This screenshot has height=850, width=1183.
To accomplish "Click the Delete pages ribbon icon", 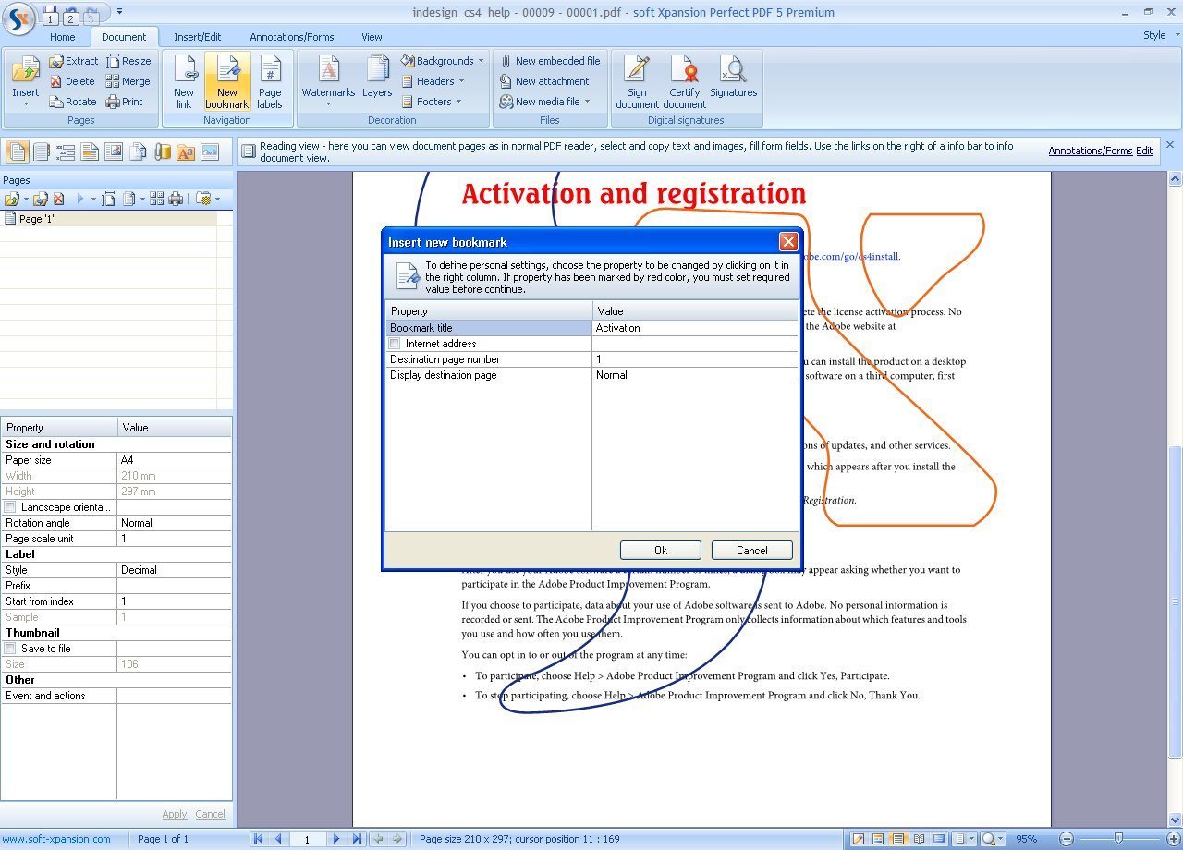I will point(56,81).
